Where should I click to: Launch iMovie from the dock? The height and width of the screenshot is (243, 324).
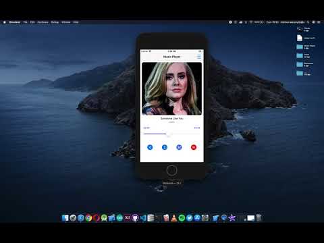click(x=232, y=218)
